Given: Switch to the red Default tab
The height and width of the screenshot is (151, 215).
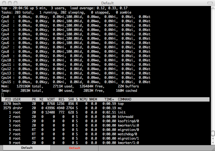Looking at the screenshot, I should click(x=74, y=148).
